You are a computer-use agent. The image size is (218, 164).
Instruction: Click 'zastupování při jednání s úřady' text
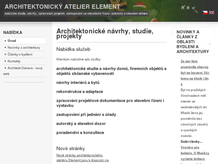pos(86,115)
